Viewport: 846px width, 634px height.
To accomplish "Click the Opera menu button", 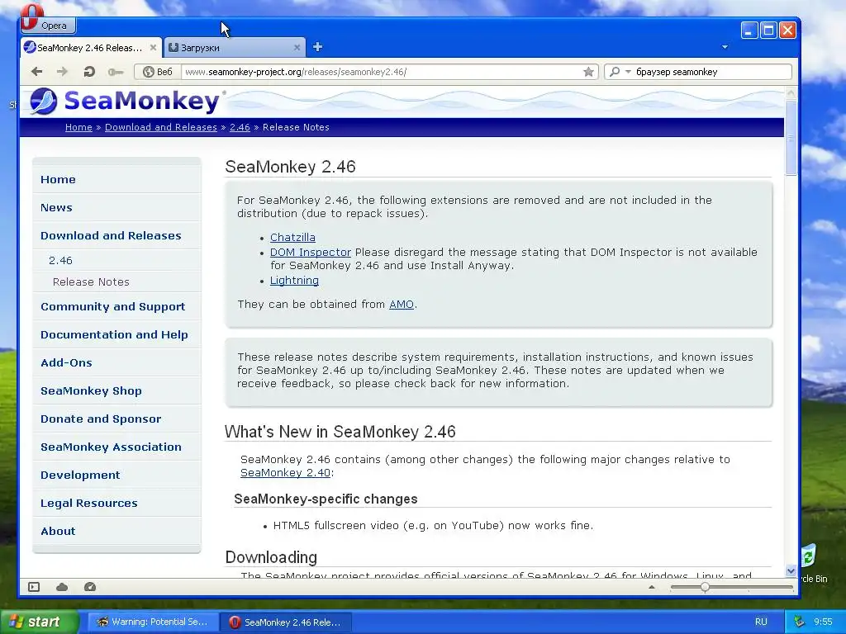I will 47,25.
